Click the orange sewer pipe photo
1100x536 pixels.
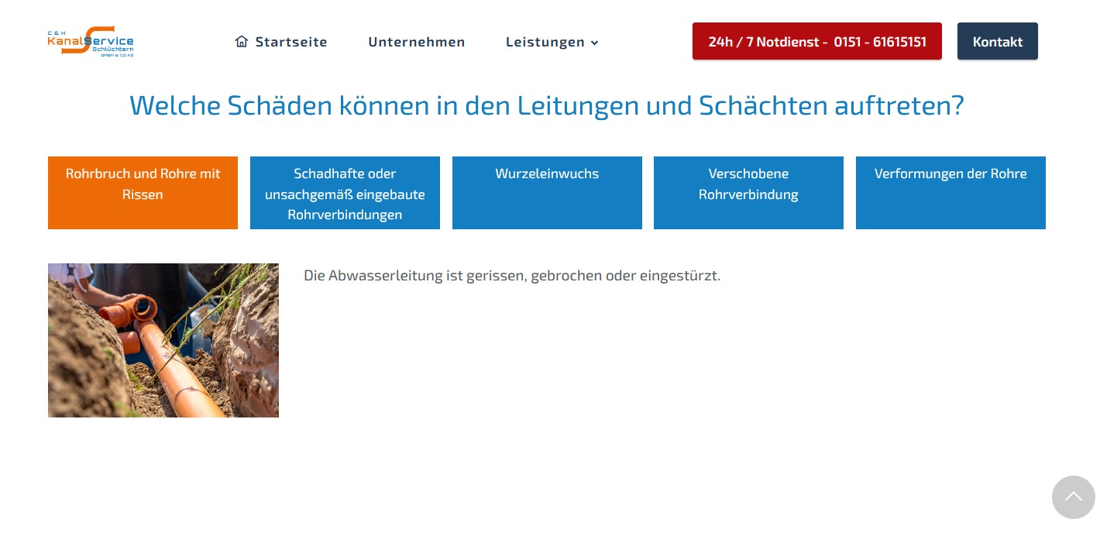(163, 340)
